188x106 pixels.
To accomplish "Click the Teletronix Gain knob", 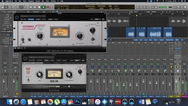I will pos(40,36).
